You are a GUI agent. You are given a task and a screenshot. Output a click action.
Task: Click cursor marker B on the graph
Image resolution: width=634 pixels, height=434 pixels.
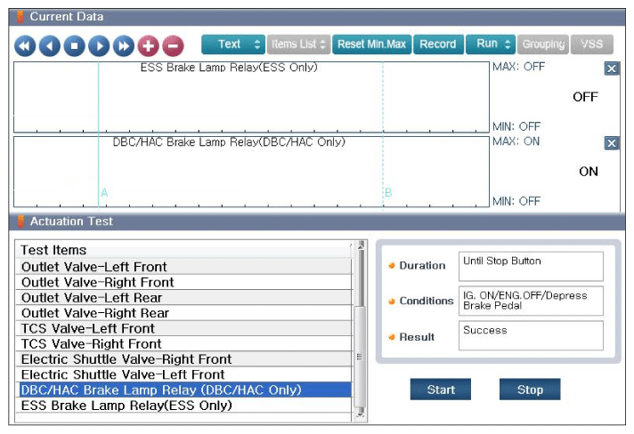click(x=388, y=193)
